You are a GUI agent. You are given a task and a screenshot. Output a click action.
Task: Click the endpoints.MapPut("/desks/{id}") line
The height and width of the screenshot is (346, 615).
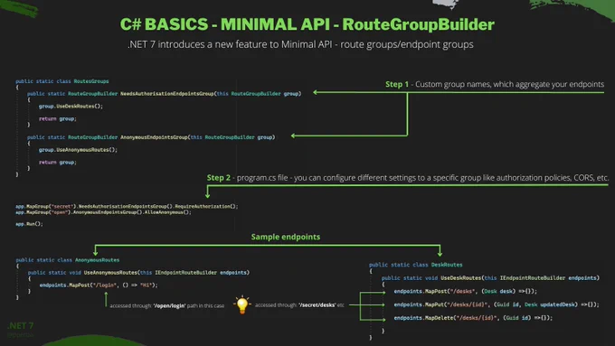(497, 304)
